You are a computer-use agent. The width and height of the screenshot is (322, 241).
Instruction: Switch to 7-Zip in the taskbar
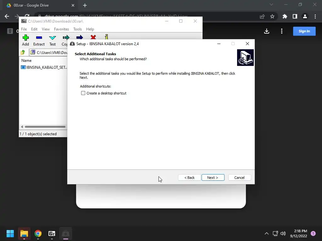click(x=52, y=233)
